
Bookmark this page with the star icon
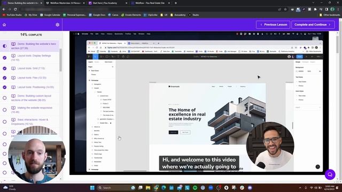click(x=285, y=10)
